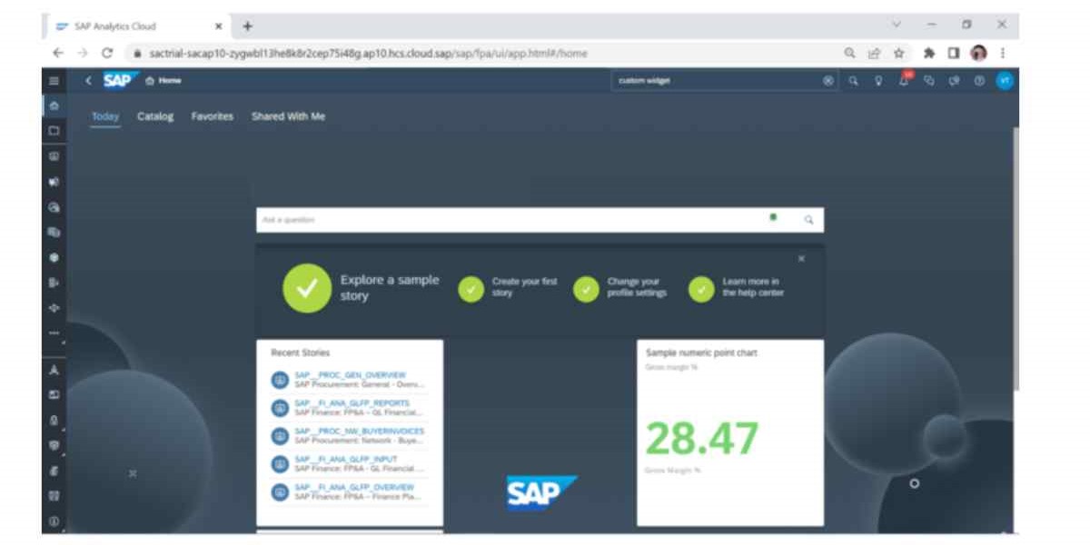Expand the three-dots more menu in sidebar
Screen dimensions: 1090x545
[54, 332]
